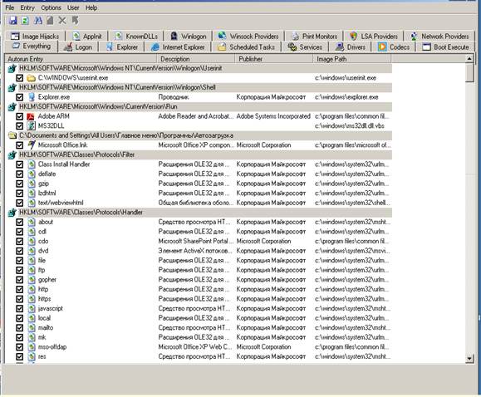Toggle the Explorer.exe checkbox
The height and width of the screenshot is (397, 481).
[20, 97]
